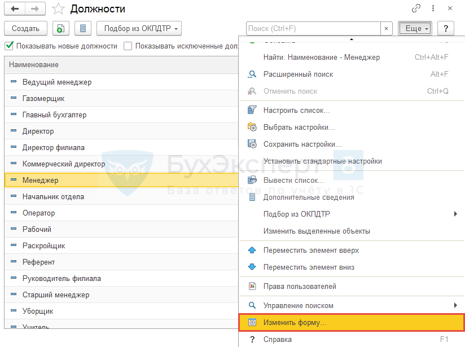This screenshot has width=465, height=347.
Task: Enable Показывать исключенные должности checkbox
Action: pyautogui.click(x=128, y=46)
